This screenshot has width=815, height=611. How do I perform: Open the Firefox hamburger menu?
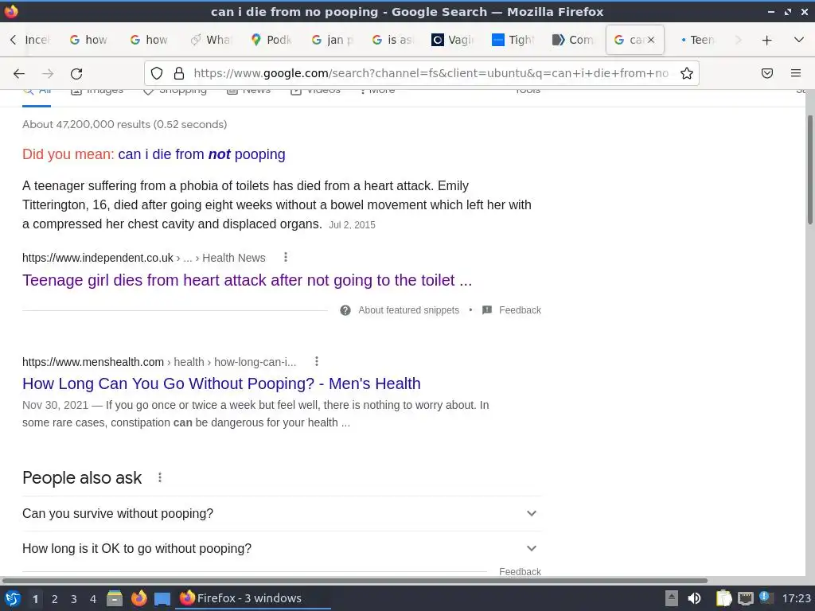click(796, 73)
